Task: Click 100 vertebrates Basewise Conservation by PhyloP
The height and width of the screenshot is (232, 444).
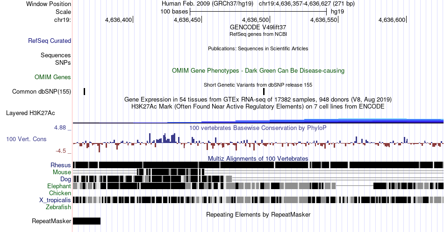Action: click(258, 128)
